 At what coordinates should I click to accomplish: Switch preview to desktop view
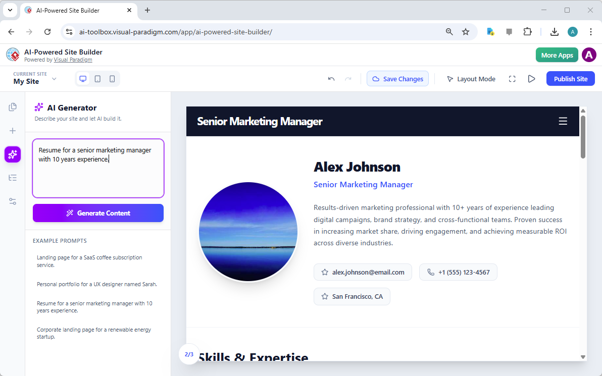tap(83, 79)
